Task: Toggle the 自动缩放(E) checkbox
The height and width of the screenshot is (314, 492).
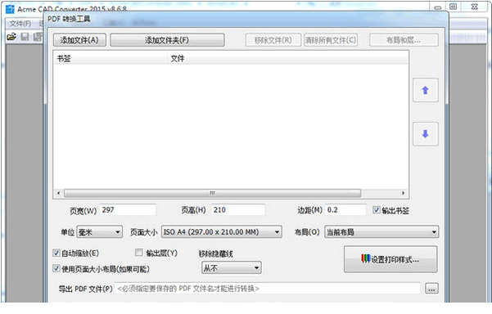Action: pos(56,253)
